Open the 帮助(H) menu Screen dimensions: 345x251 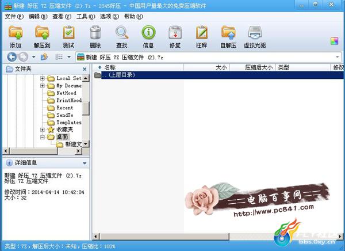coord(133,17)
